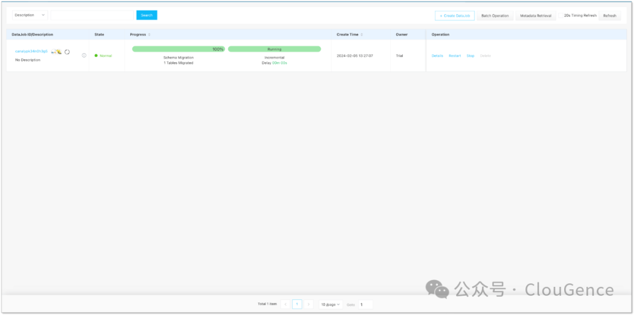634x315 pixels.
Task: Click the Restart operation link
Action: tap(454, 56)
